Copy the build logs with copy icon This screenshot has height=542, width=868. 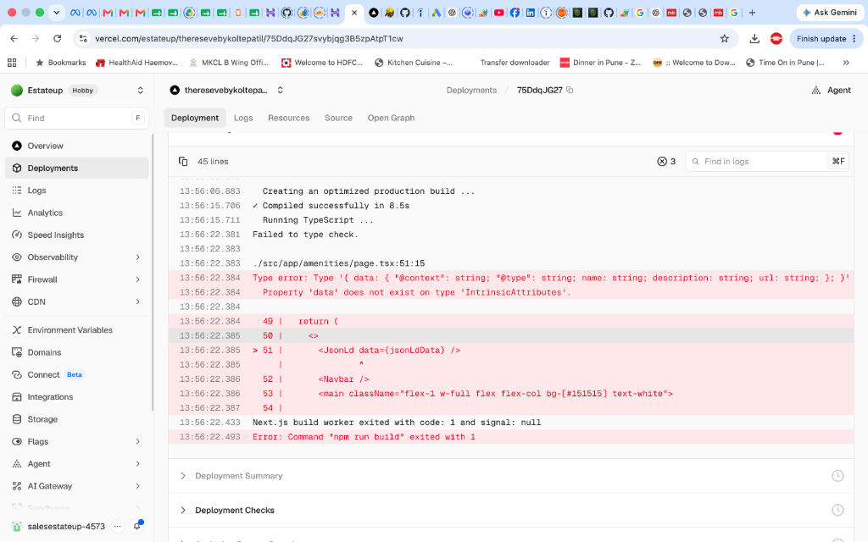click(183, 162)
